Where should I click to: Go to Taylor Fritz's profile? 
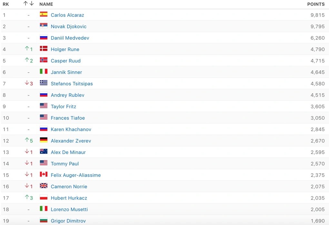coord(64,107)
